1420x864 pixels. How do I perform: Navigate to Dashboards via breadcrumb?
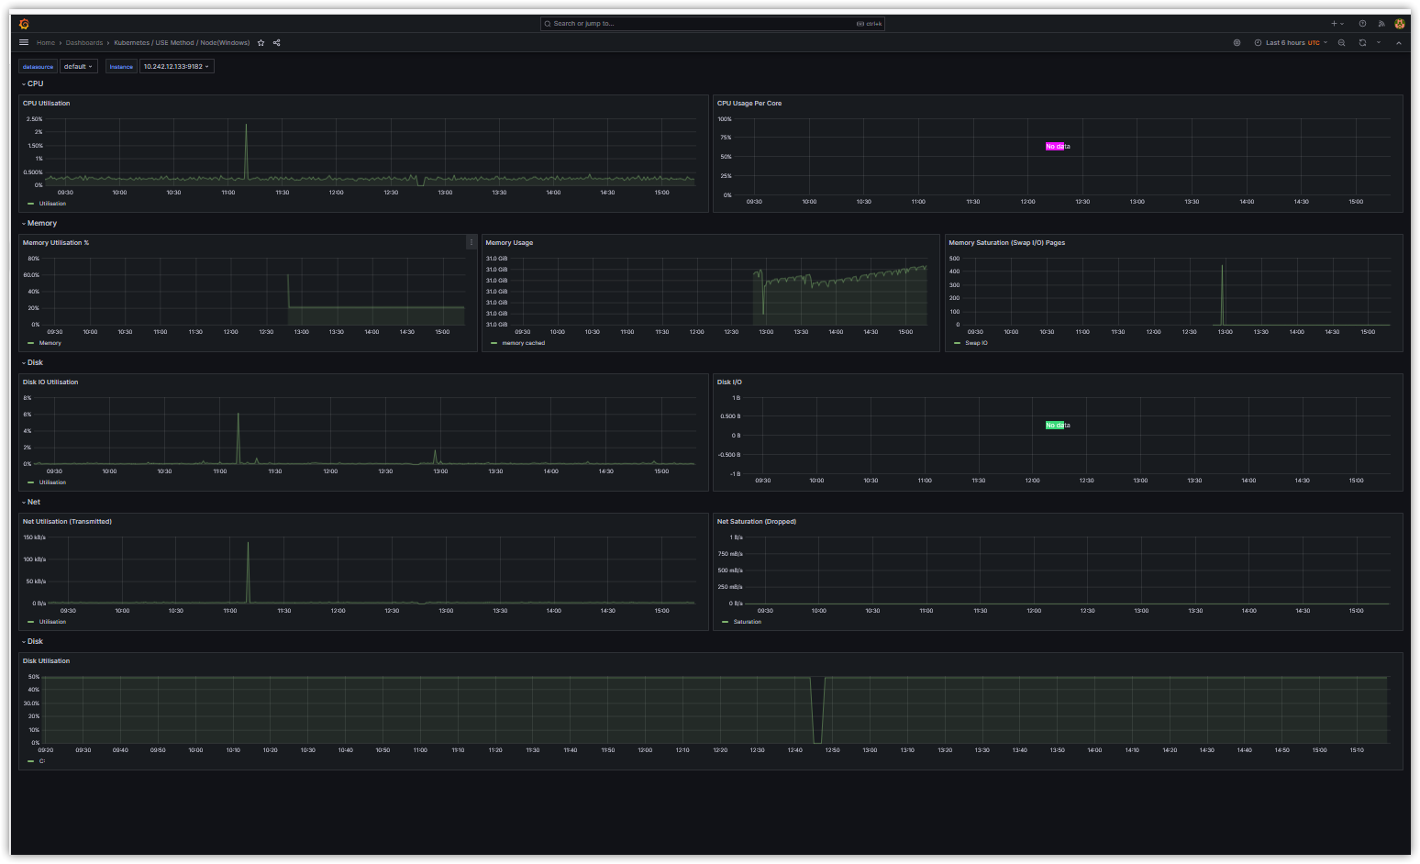[84, 42]
